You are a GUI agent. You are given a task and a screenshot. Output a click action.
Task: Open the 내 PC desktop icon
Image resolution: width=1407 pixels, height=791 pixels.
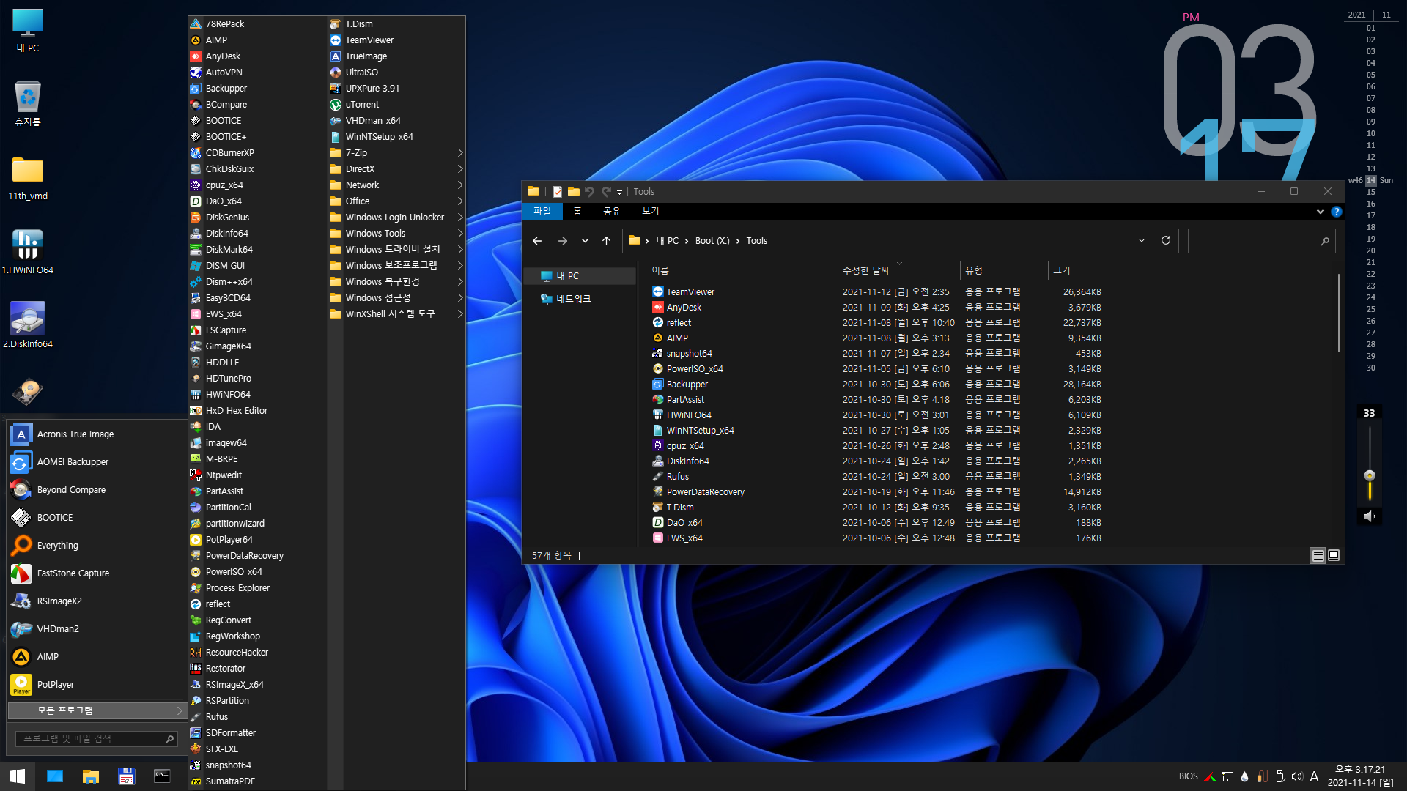[28, 31]
